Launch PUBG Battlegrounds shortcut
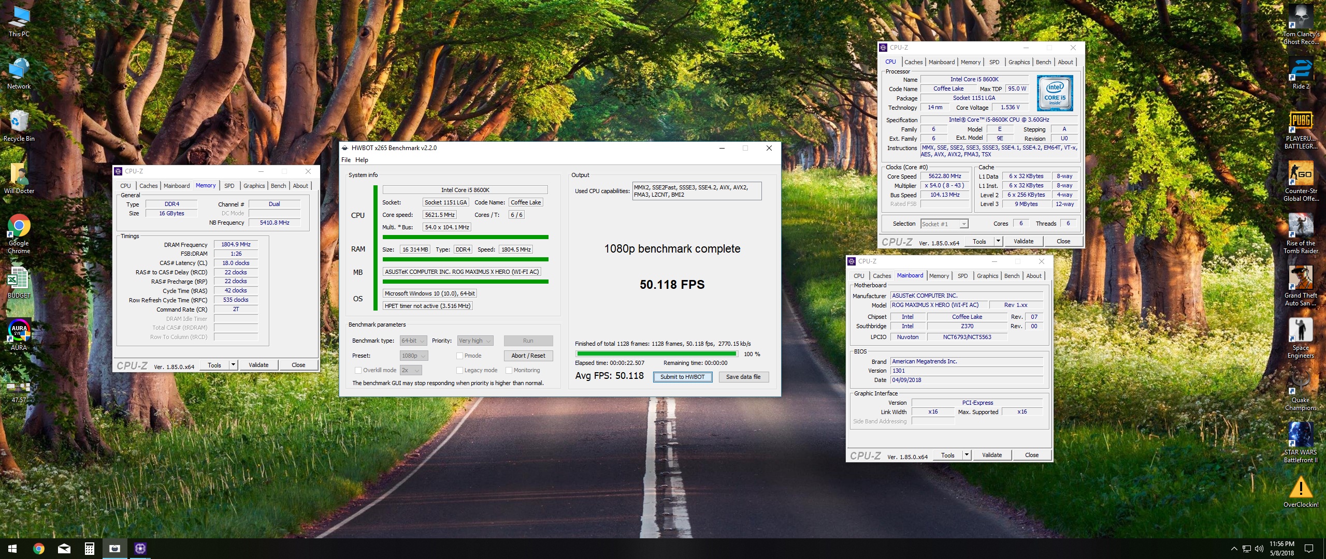Screen dimensions: 1326x559 tap(1301, 130)
